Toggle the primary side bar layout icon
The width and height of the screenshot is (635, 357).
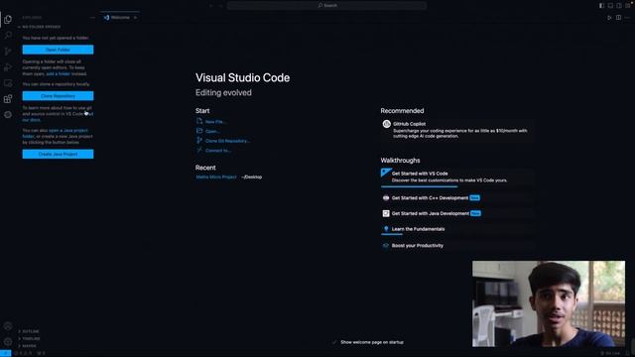click(601, 6)
